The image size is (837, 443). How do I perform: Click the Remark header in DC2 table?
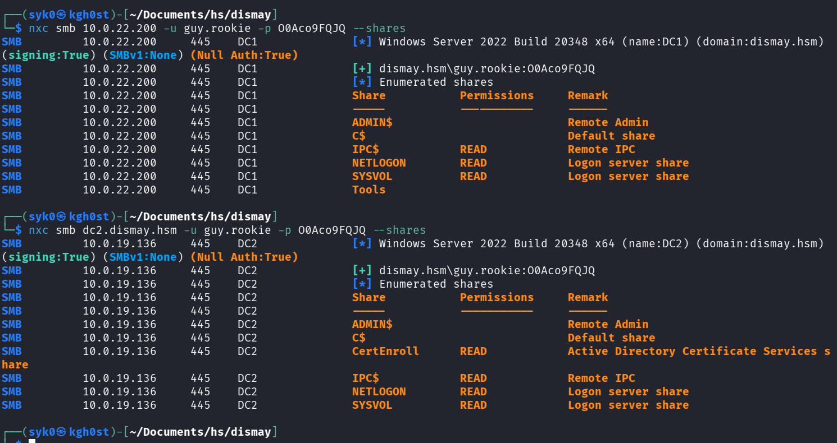[588, 297]
